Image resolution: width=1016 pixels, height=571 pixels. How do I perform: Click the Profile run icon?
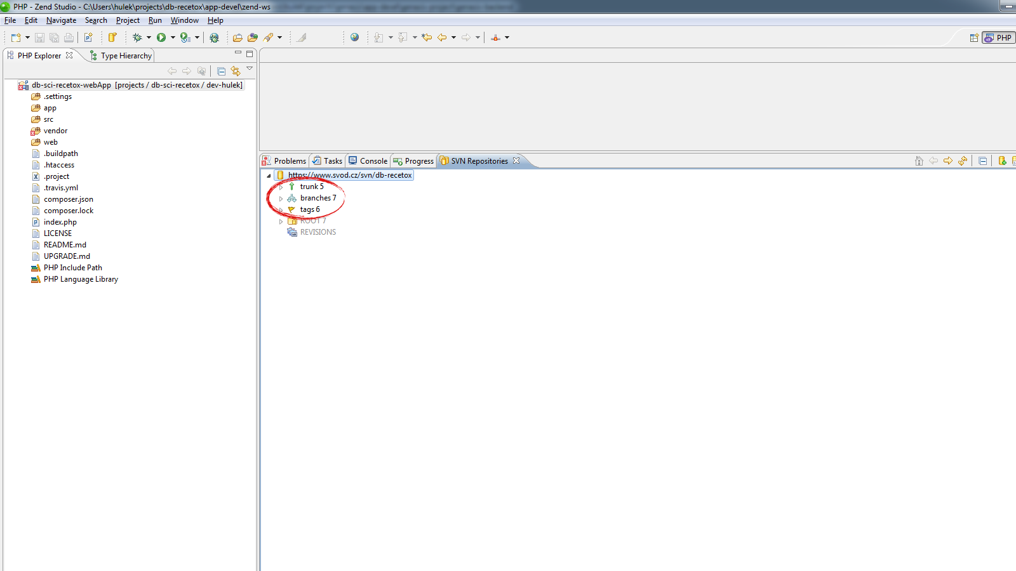point(185,37)
